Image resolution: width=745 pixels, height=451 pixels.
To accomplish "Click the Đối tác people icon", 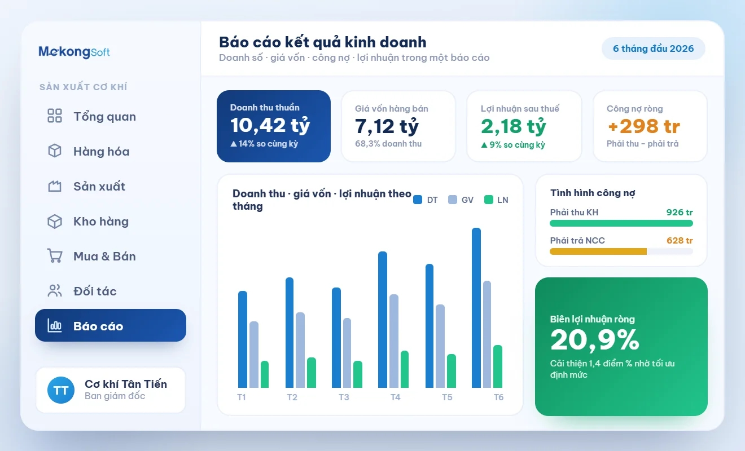I will click(55, 291).
